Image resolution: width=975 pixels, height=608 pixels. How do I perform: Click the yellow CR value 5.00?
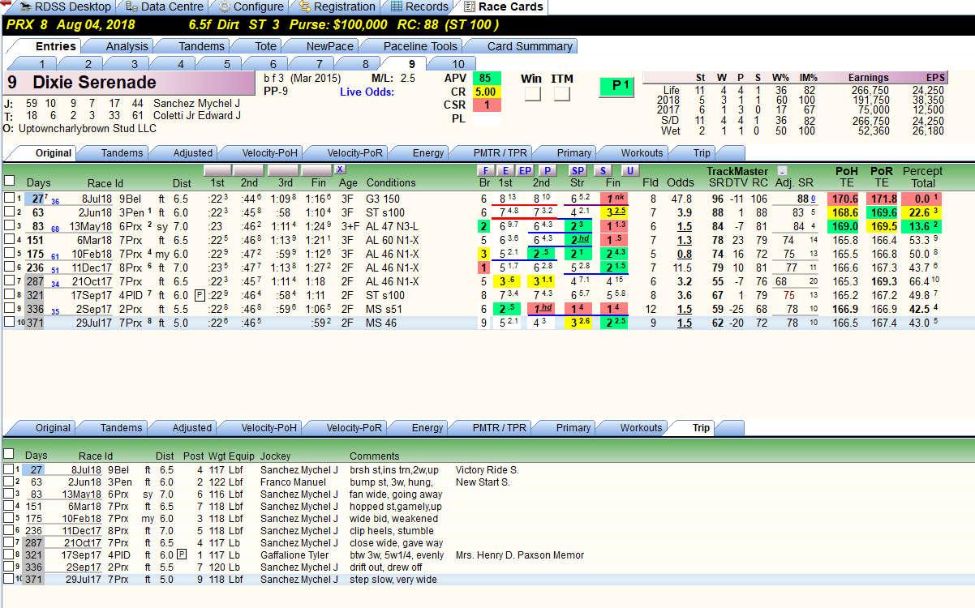pyautogui.click(x=486, y=92)
